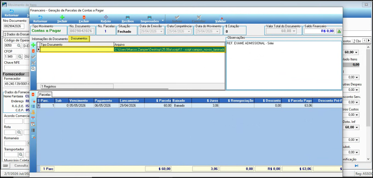373x178 pixels.
Task: Open the Rateio tool
Action: (x=106, y=19)
